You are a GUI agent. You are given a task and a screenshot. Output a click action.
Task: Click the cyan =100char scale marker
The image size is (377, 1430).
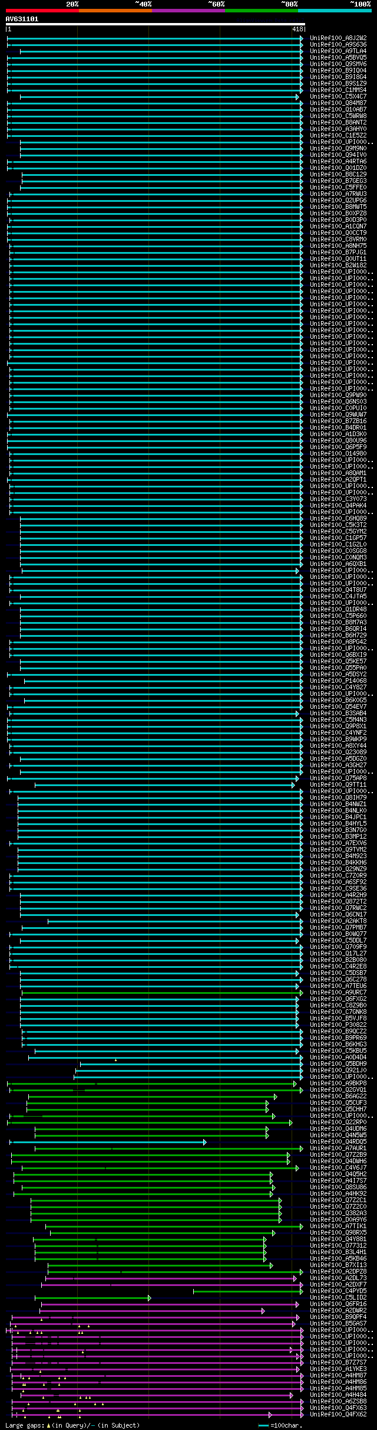coord(280,1425)
